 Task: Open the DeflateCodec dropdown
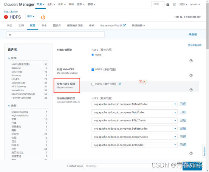(x=135, y=129)
